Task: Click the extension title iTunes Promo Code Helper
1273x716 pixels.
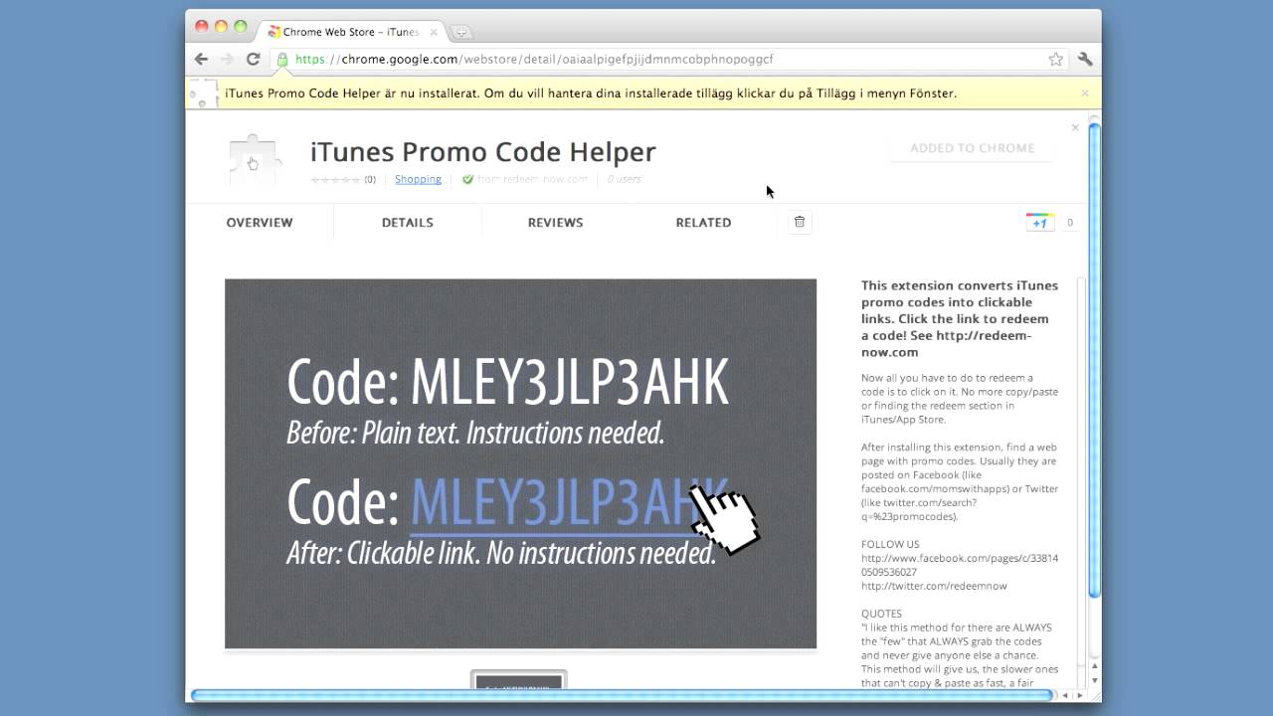Action: 483,152
